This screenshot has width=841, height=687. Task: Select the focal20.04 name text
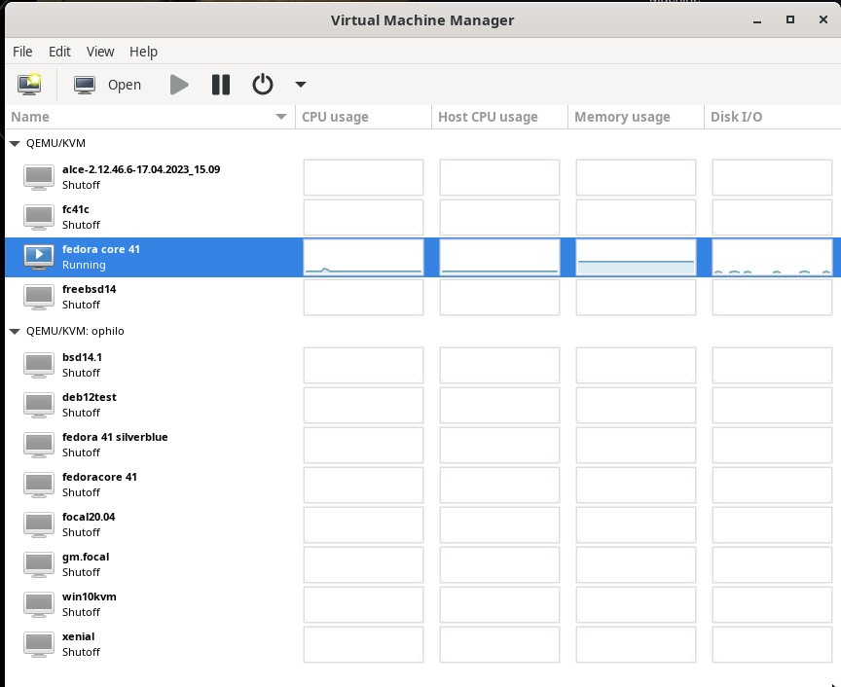(x=89, y=517)
